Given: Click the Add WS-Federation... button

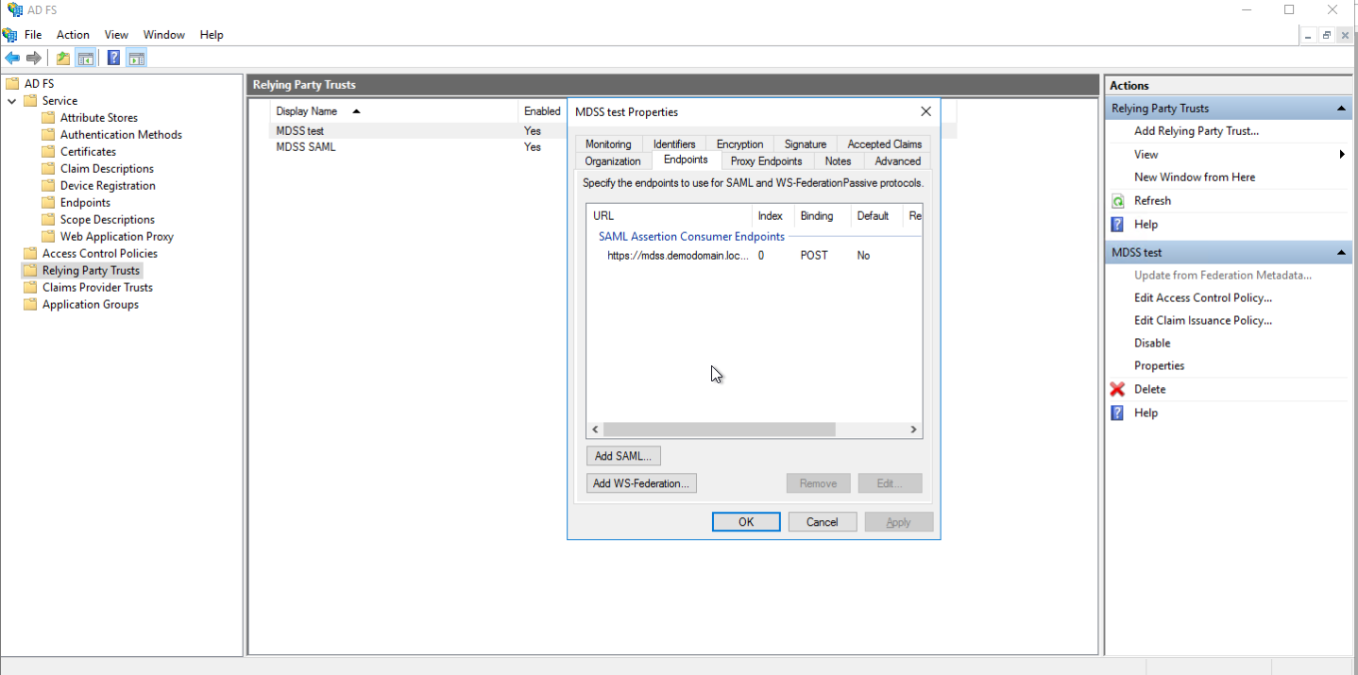Looking at the screenshot, I should pyautogui.click(x=641, y=483).
